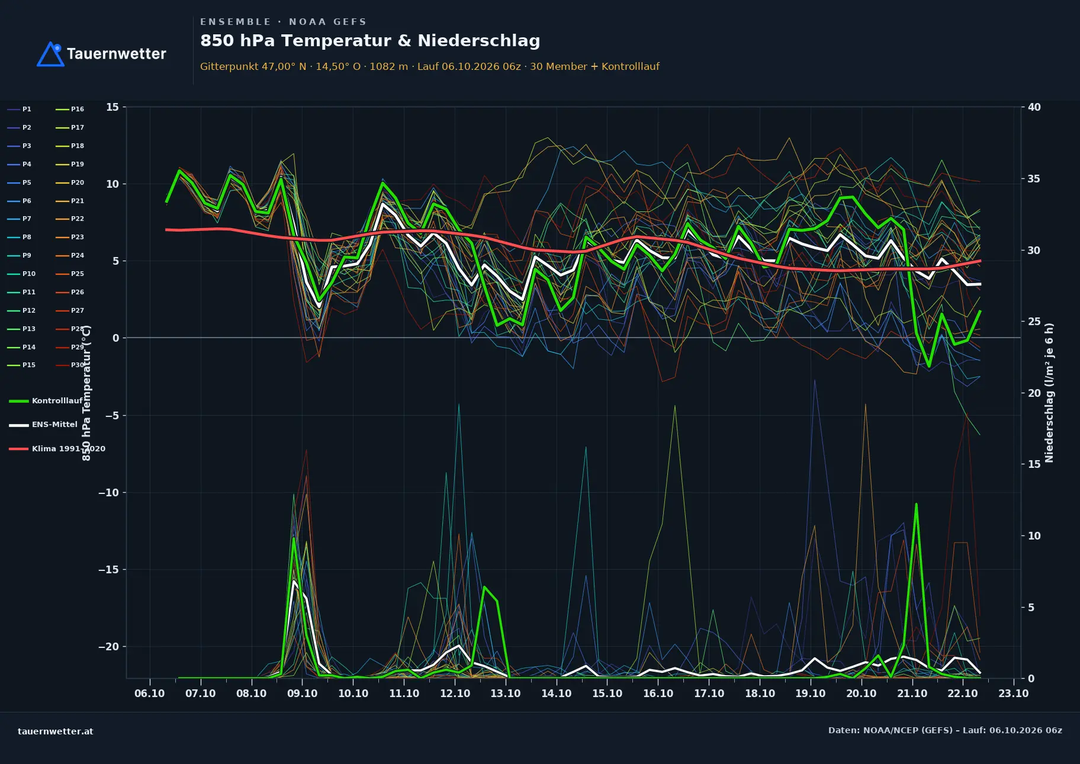
Task: Select the P2 legend entry
Action: (x=20, y=127)
